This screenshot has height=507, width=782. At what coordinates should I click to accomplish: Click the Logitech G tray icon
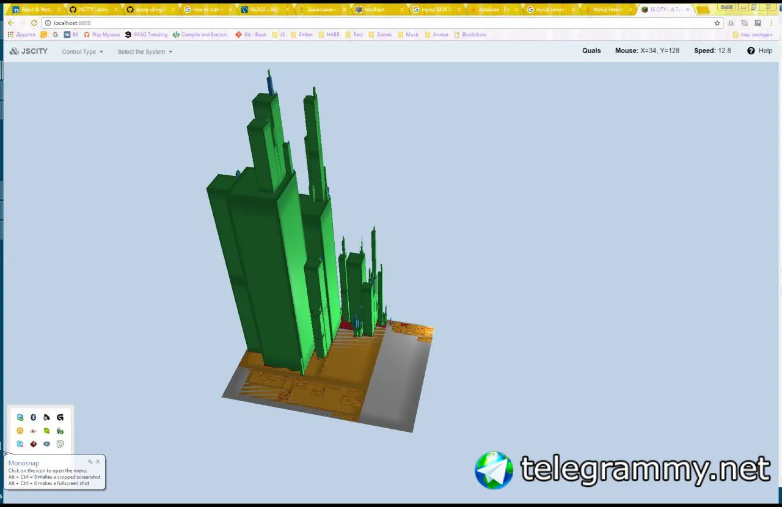60,417
